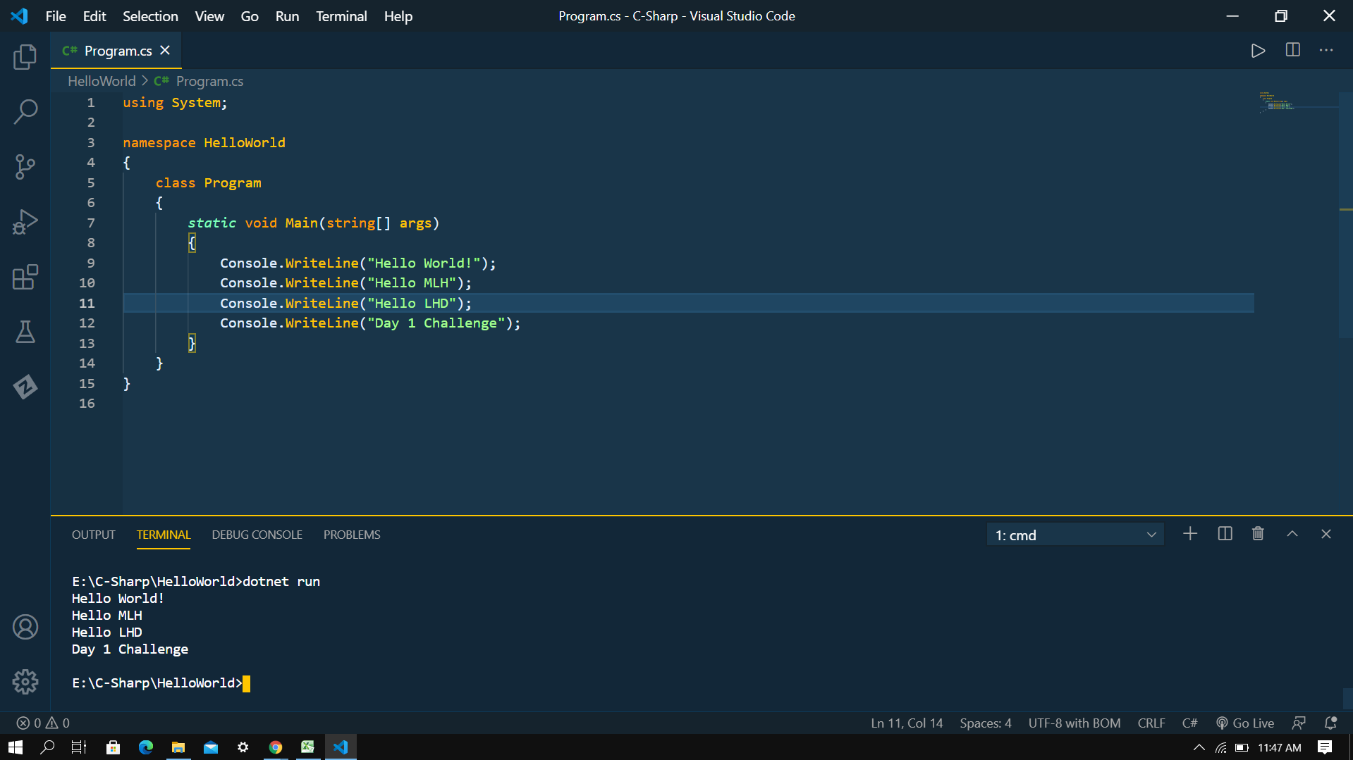The height and width of the screenshot is (760, 1353).
Task: Open the errors and warnings status indicator
Action: point(43,723)
